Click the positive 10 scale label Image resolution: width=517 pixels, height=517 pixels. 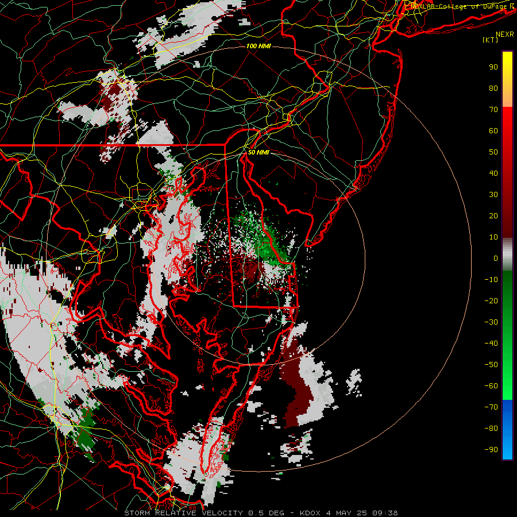click(x=493, y=237)
